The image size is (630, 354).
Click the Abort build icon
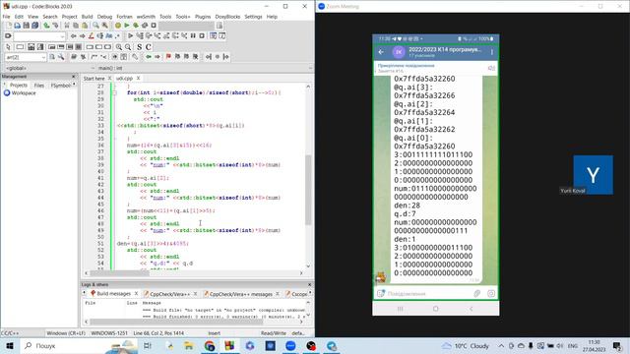coord(154,26)
